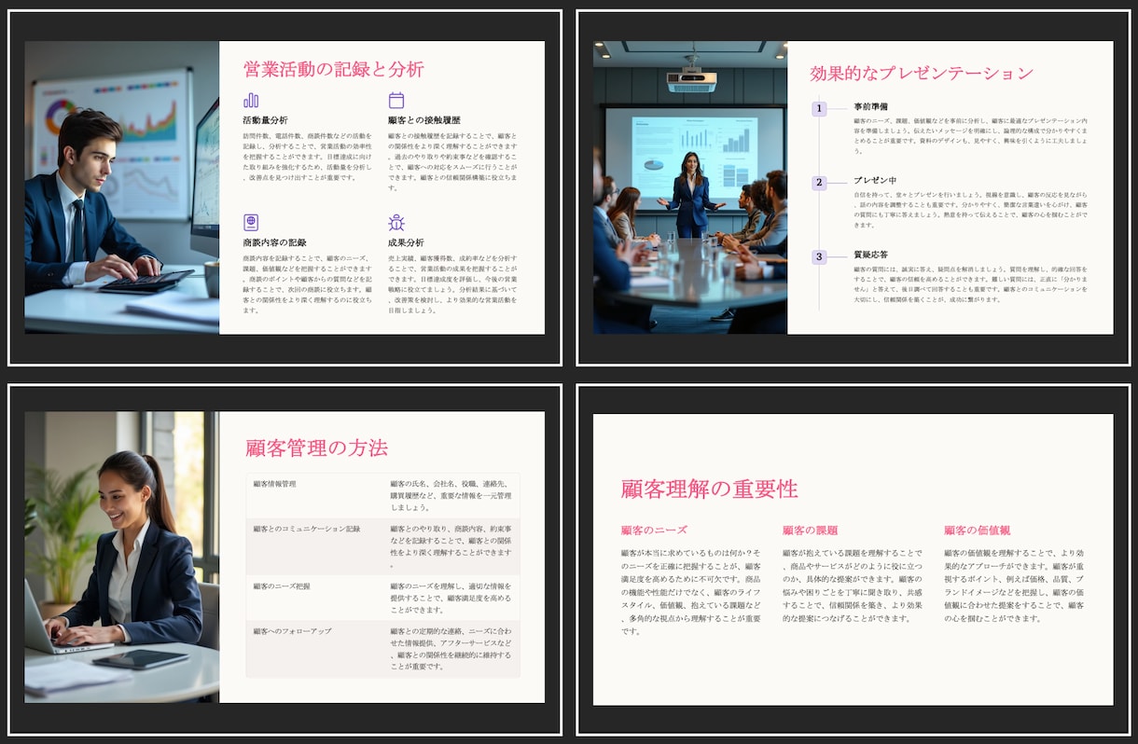Click the pink column heading 顧客の価値観
1138x744 pixels.
pos(977,530)
